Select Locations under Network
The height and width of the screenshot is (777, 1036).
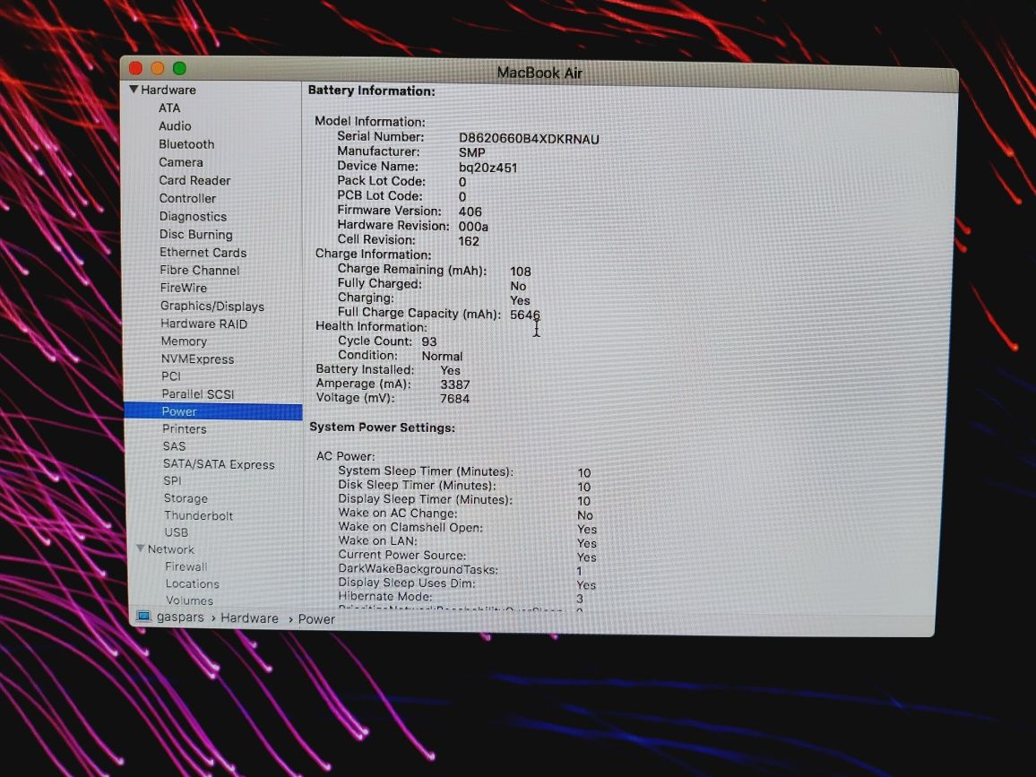coord(193,583)
